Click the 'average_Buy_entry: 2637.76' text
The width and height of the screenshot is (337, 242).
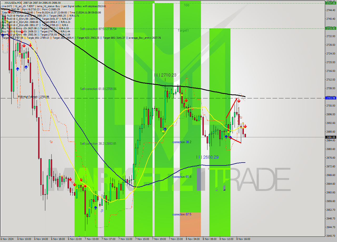[x=145, y=38]
